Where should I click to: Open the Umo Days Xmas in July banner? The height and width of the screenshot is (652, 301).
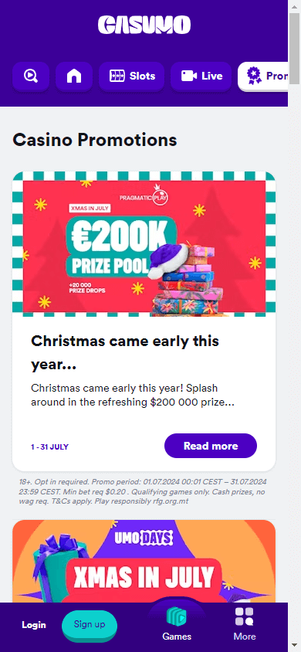144,562
